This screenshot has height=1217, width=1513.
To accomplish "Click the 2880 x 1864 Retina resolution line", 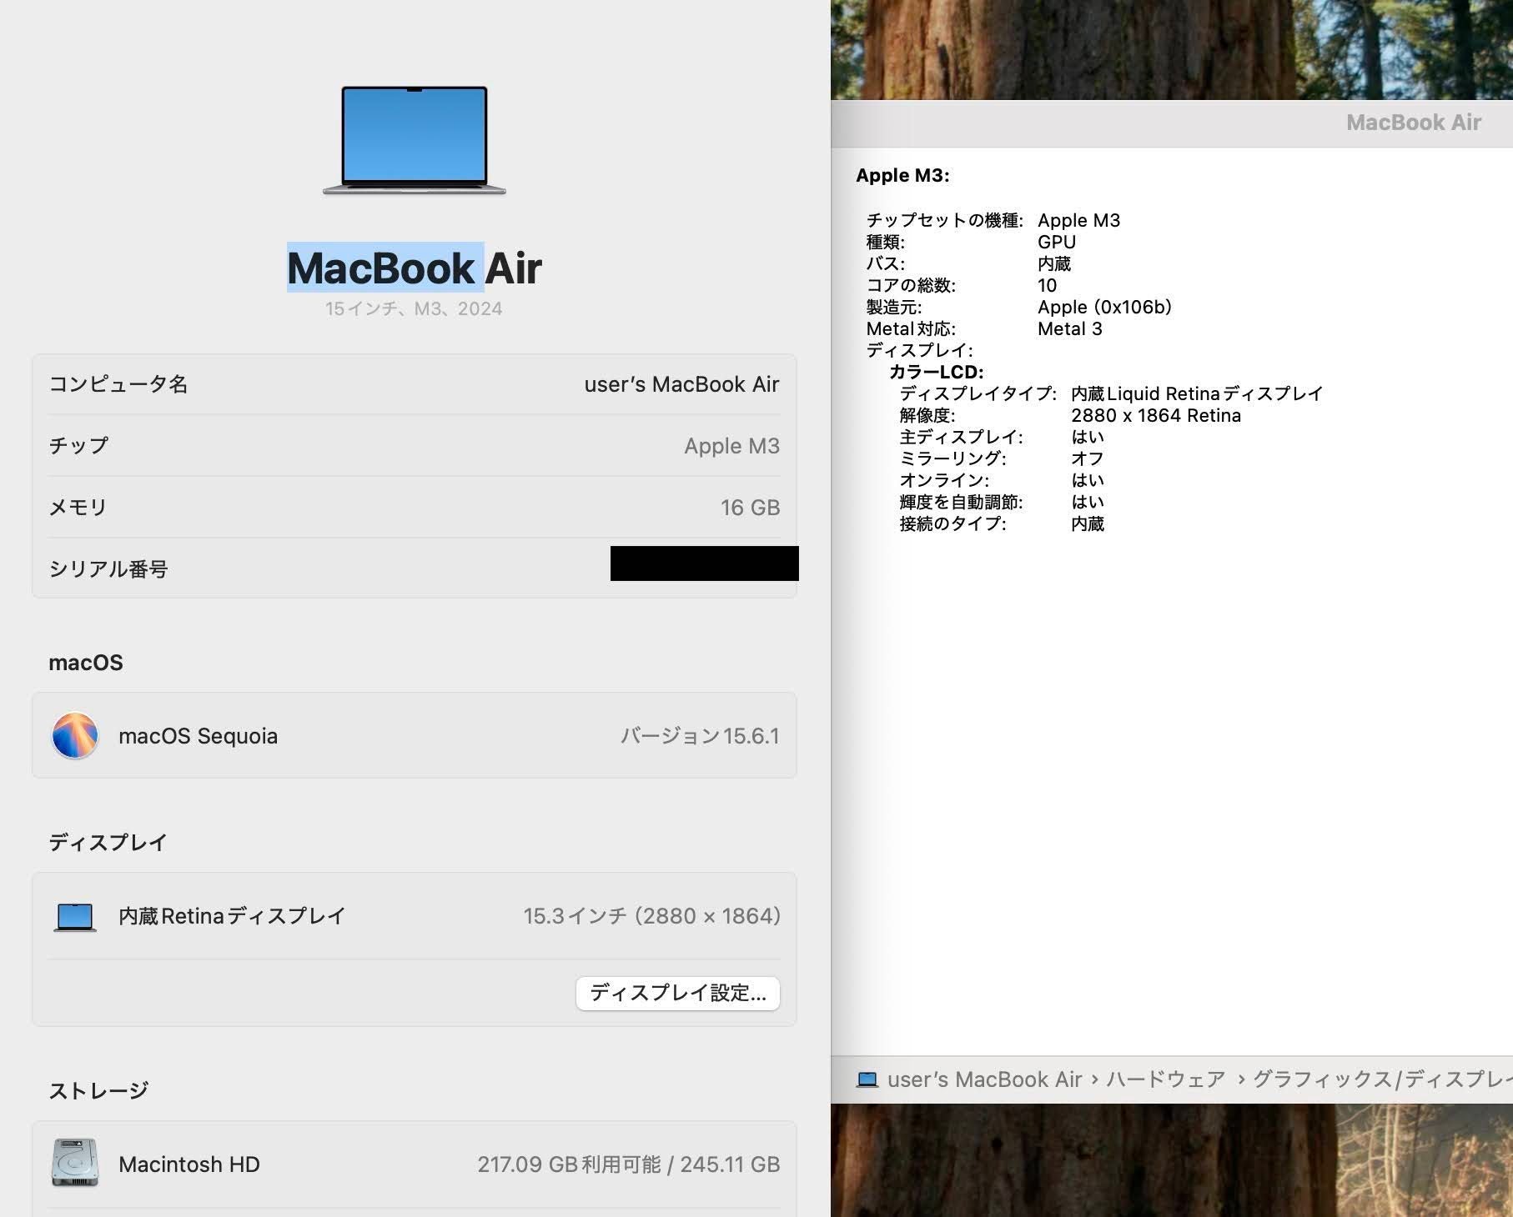I will pyautogui.click(x=1155, y=415).
